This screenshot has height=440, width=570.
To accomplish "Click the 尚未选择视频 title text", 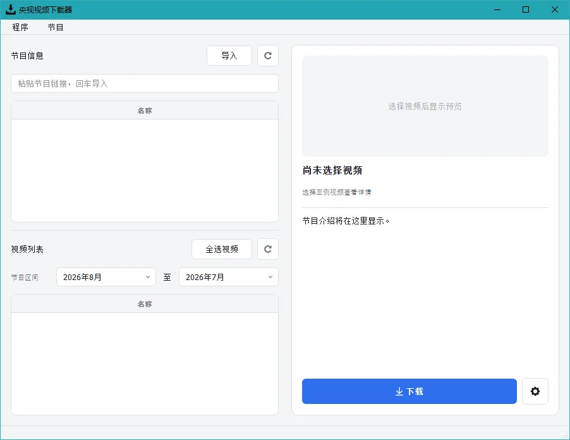I will coord(332,170).
